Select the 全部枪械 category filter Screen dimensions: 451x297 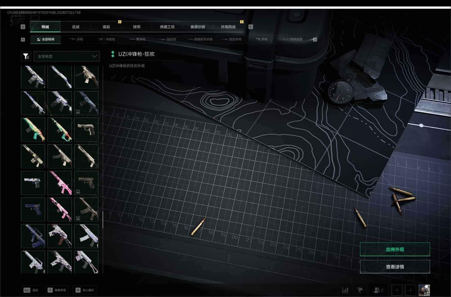tap(46, 39)
